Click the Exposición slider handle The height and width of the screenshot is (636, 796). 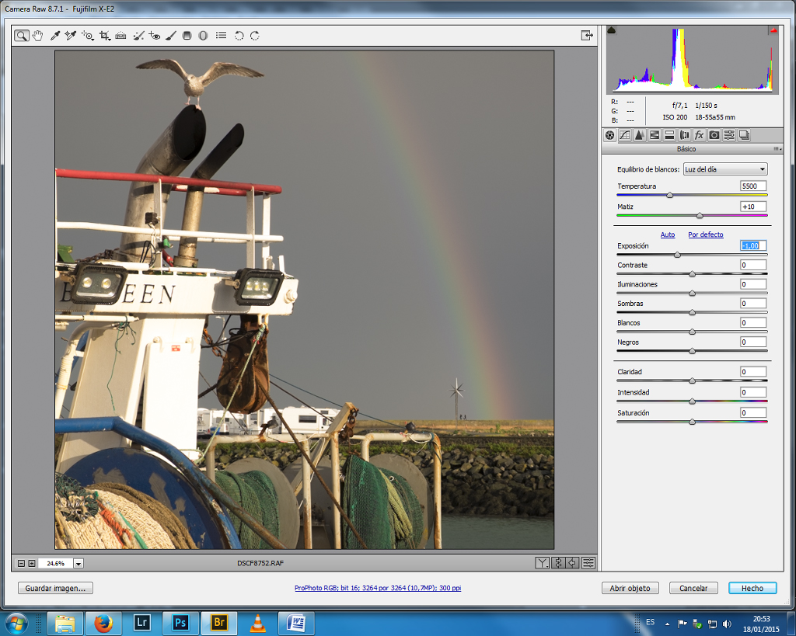pyautogui.click(x=677, y=255)
